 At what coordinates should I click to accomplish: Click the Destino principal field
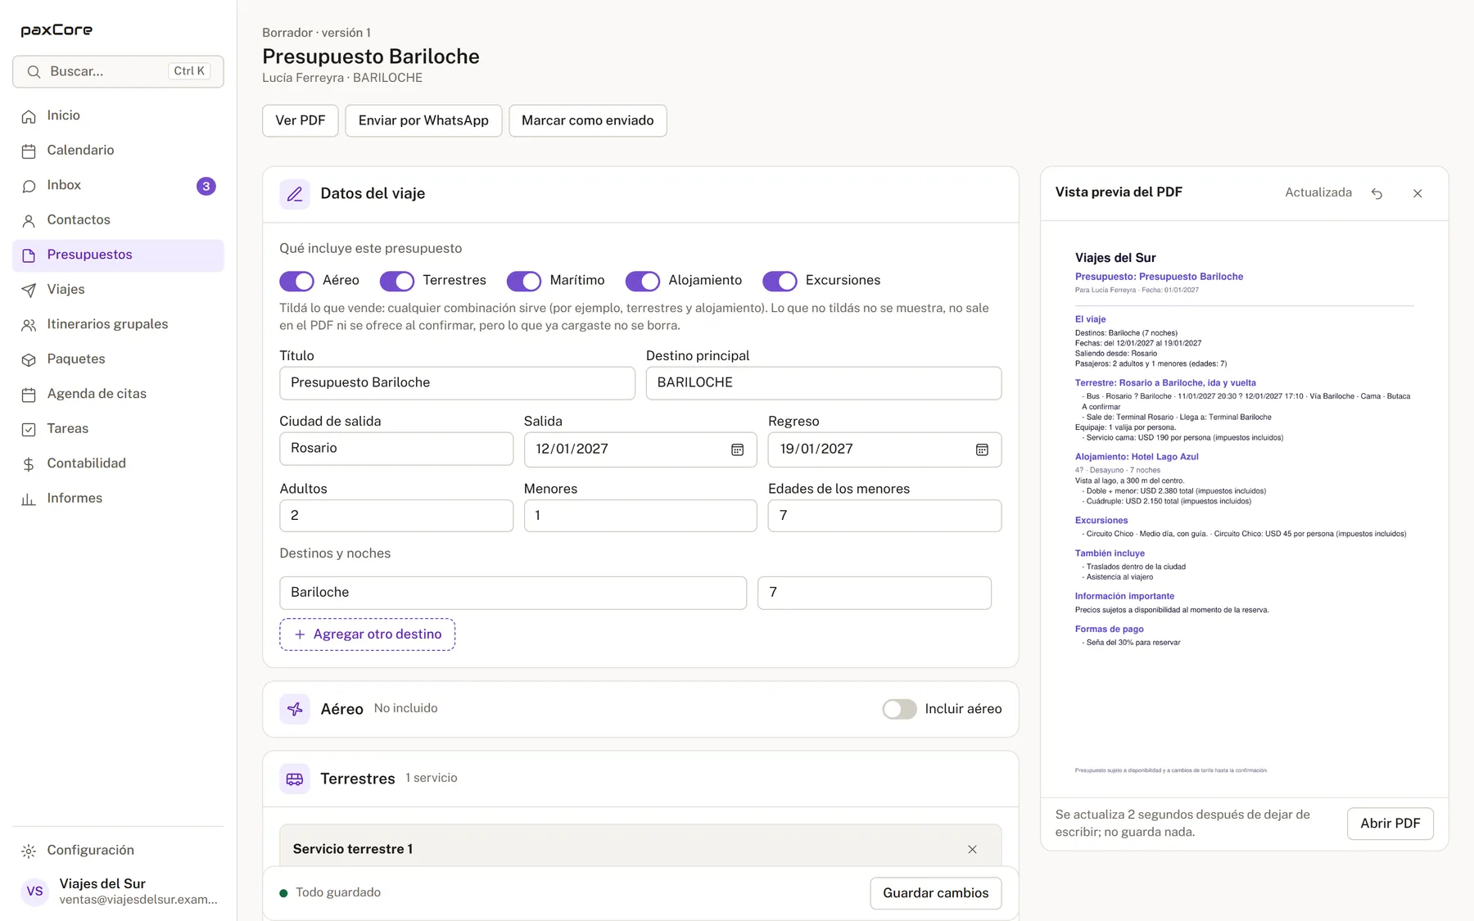tap(824, 383)
